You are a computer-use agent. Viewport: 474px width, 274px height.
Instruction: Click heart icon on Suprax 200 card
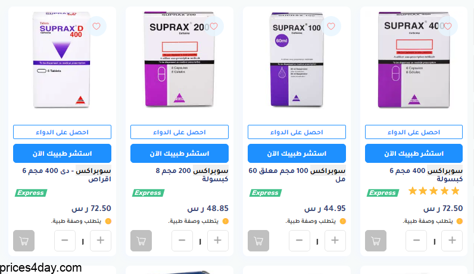(x=214, y=26)
